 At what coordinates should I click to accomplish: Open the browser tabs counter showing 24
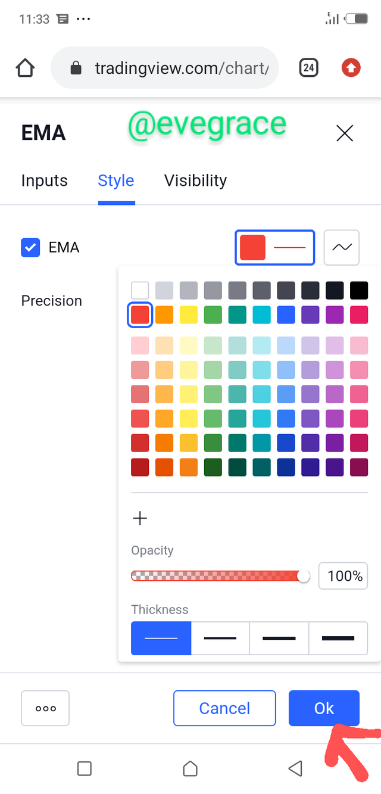pos(308,68)
